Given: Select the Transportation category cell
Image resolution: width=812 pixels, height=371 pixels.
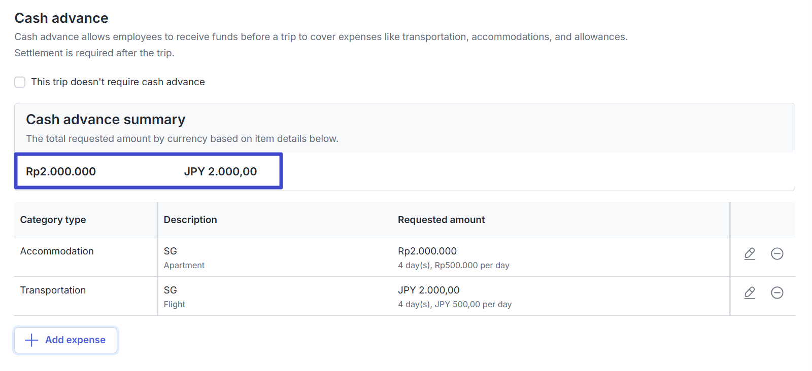Looking at the screenshot, I should point(53,290).
